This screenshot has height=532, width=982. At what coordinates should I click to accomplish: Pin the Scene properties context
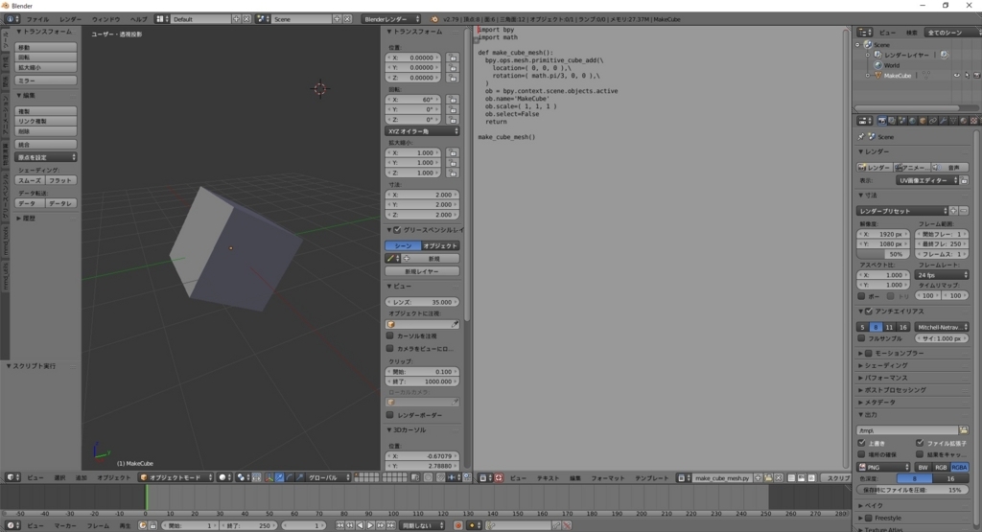(860, 136)
